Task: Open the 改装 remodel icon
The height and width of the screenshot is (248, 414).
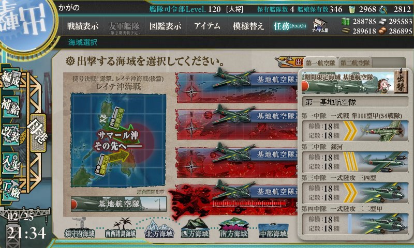Action: 10,135
